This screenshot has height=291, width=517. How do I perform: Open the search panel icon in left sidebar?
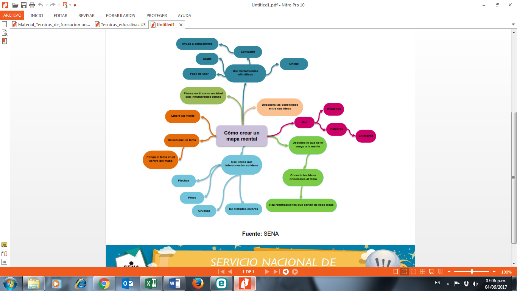pyautogui.click(x=5, y=33)
